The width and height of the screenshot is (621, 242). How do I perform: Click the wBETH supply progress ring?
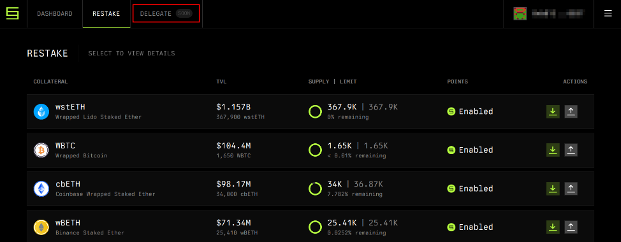315,227
